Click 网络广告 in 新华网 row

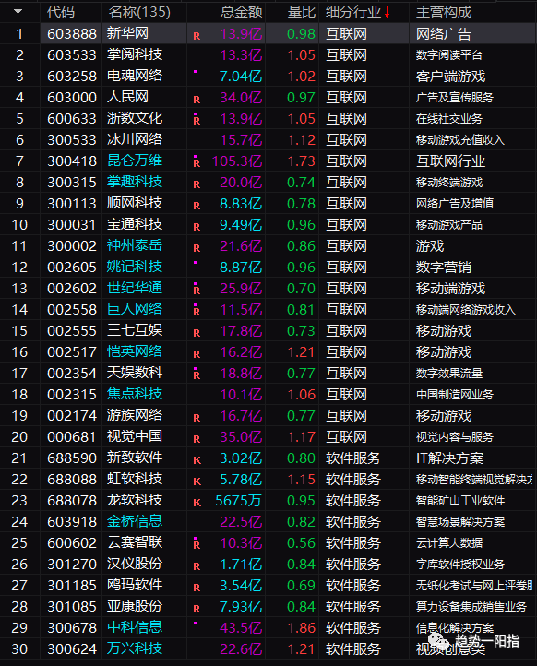tap(444, 33)
